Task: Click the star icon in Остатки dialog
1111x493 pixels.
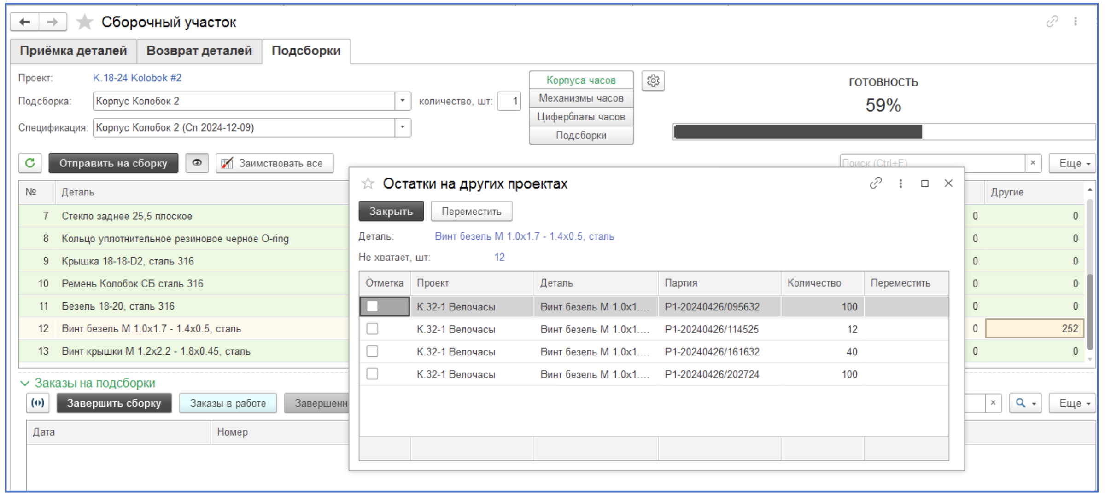Action: coord(368,184)
